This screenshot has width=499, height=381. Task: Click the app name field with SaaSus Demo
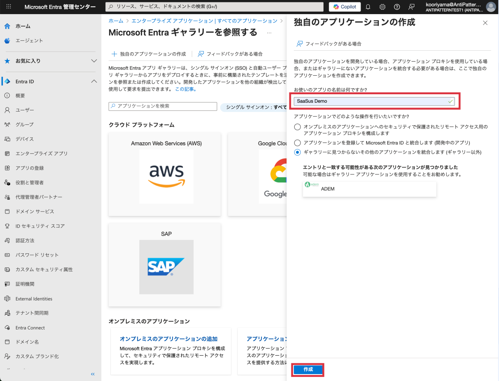click(x=374, y=101)
